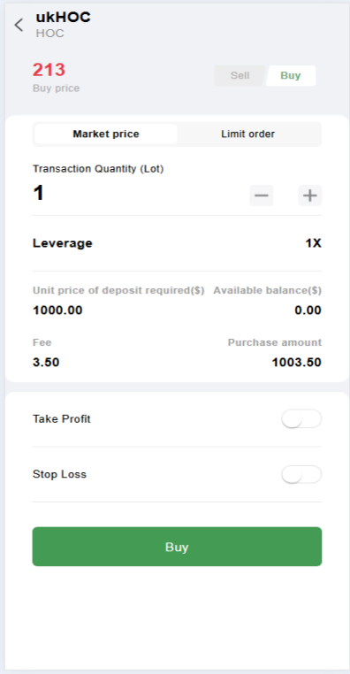Click the Take Profit label text
The width and height of the screenshot is (350, 674).
(61, 418)
